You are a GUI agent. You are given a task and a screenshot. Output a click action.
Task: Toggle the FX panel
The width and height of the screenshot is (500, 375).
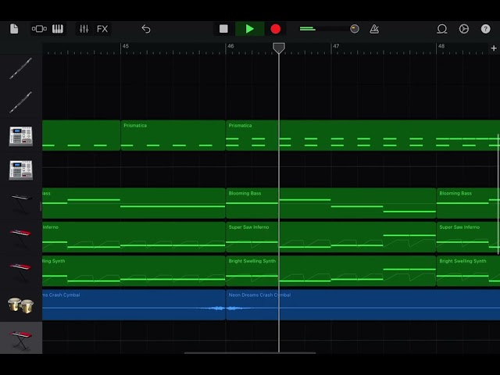tap(102, 29)
